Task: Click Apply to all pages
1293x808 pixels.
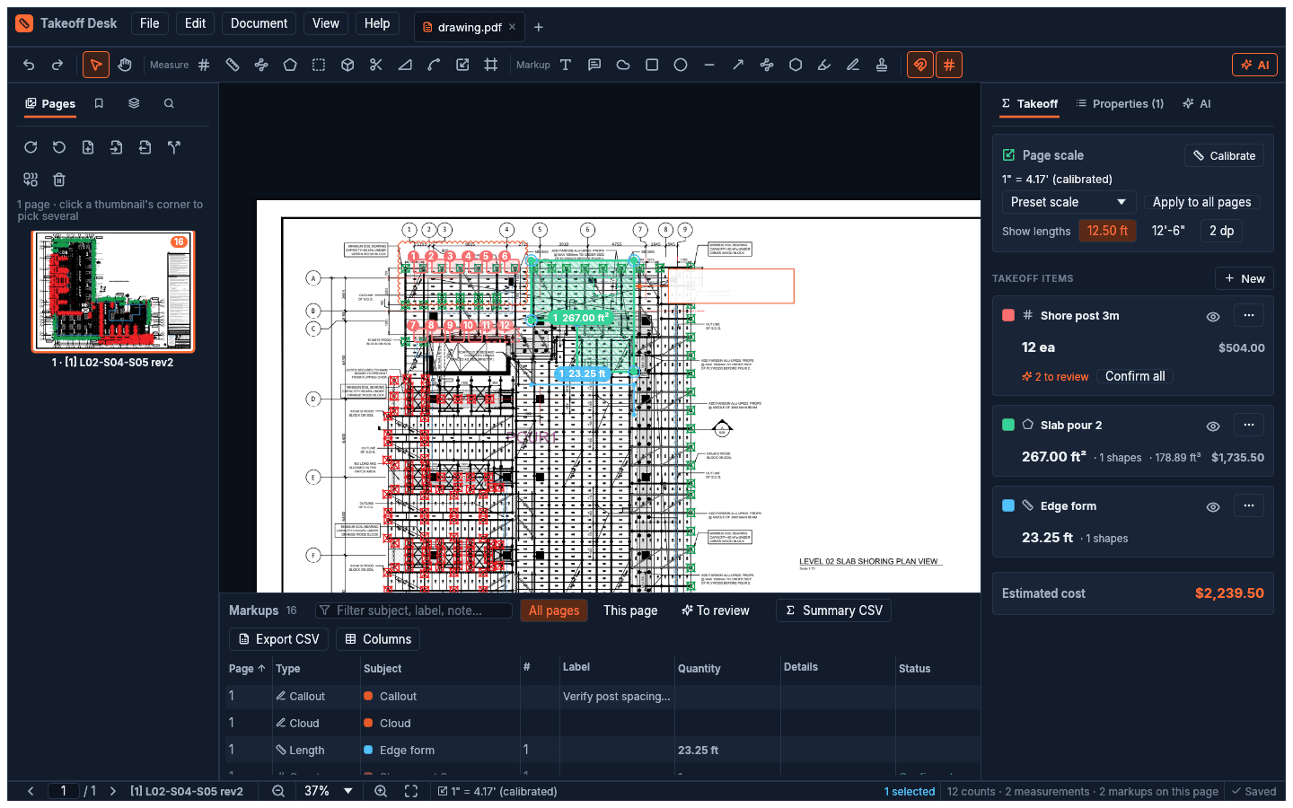Action: point(1201,202)
